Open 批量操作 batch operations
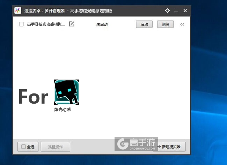 (56, 147)
